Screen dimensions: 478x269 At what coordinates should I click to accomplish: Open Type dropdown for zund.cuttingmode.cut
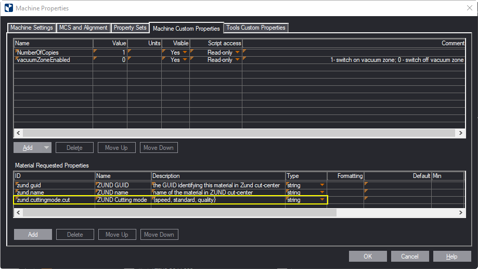(x=322, y=200)
